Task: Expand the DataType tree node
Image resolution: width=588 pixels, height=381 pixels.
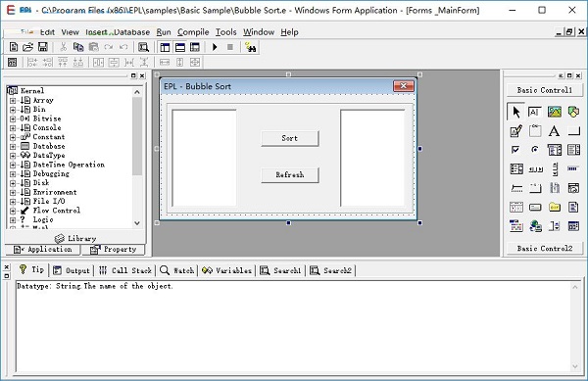Action: click(x=13, y=156)
